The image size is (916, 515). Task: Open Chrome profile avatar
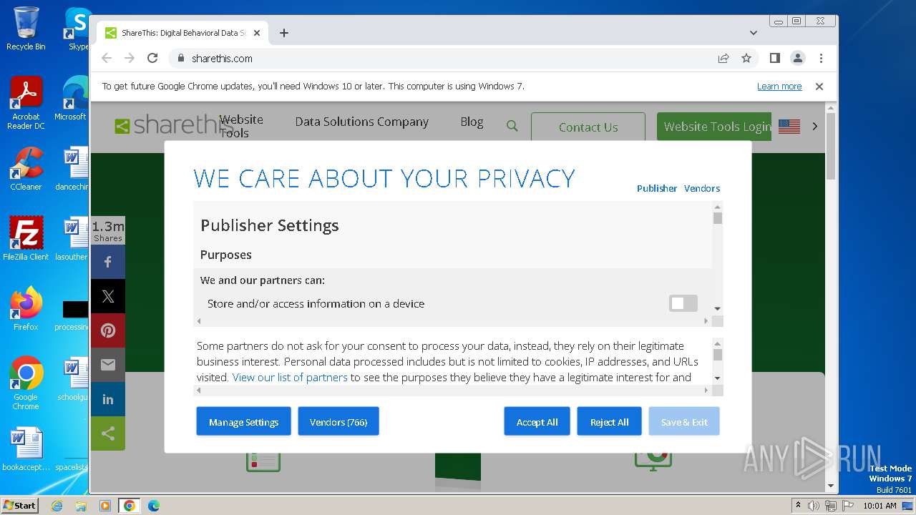(x=797, y=58)
